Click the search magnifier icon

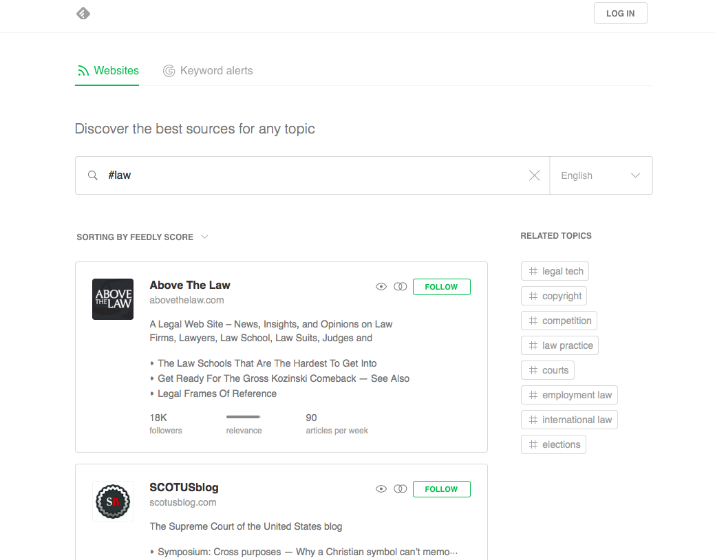point(93,175)
